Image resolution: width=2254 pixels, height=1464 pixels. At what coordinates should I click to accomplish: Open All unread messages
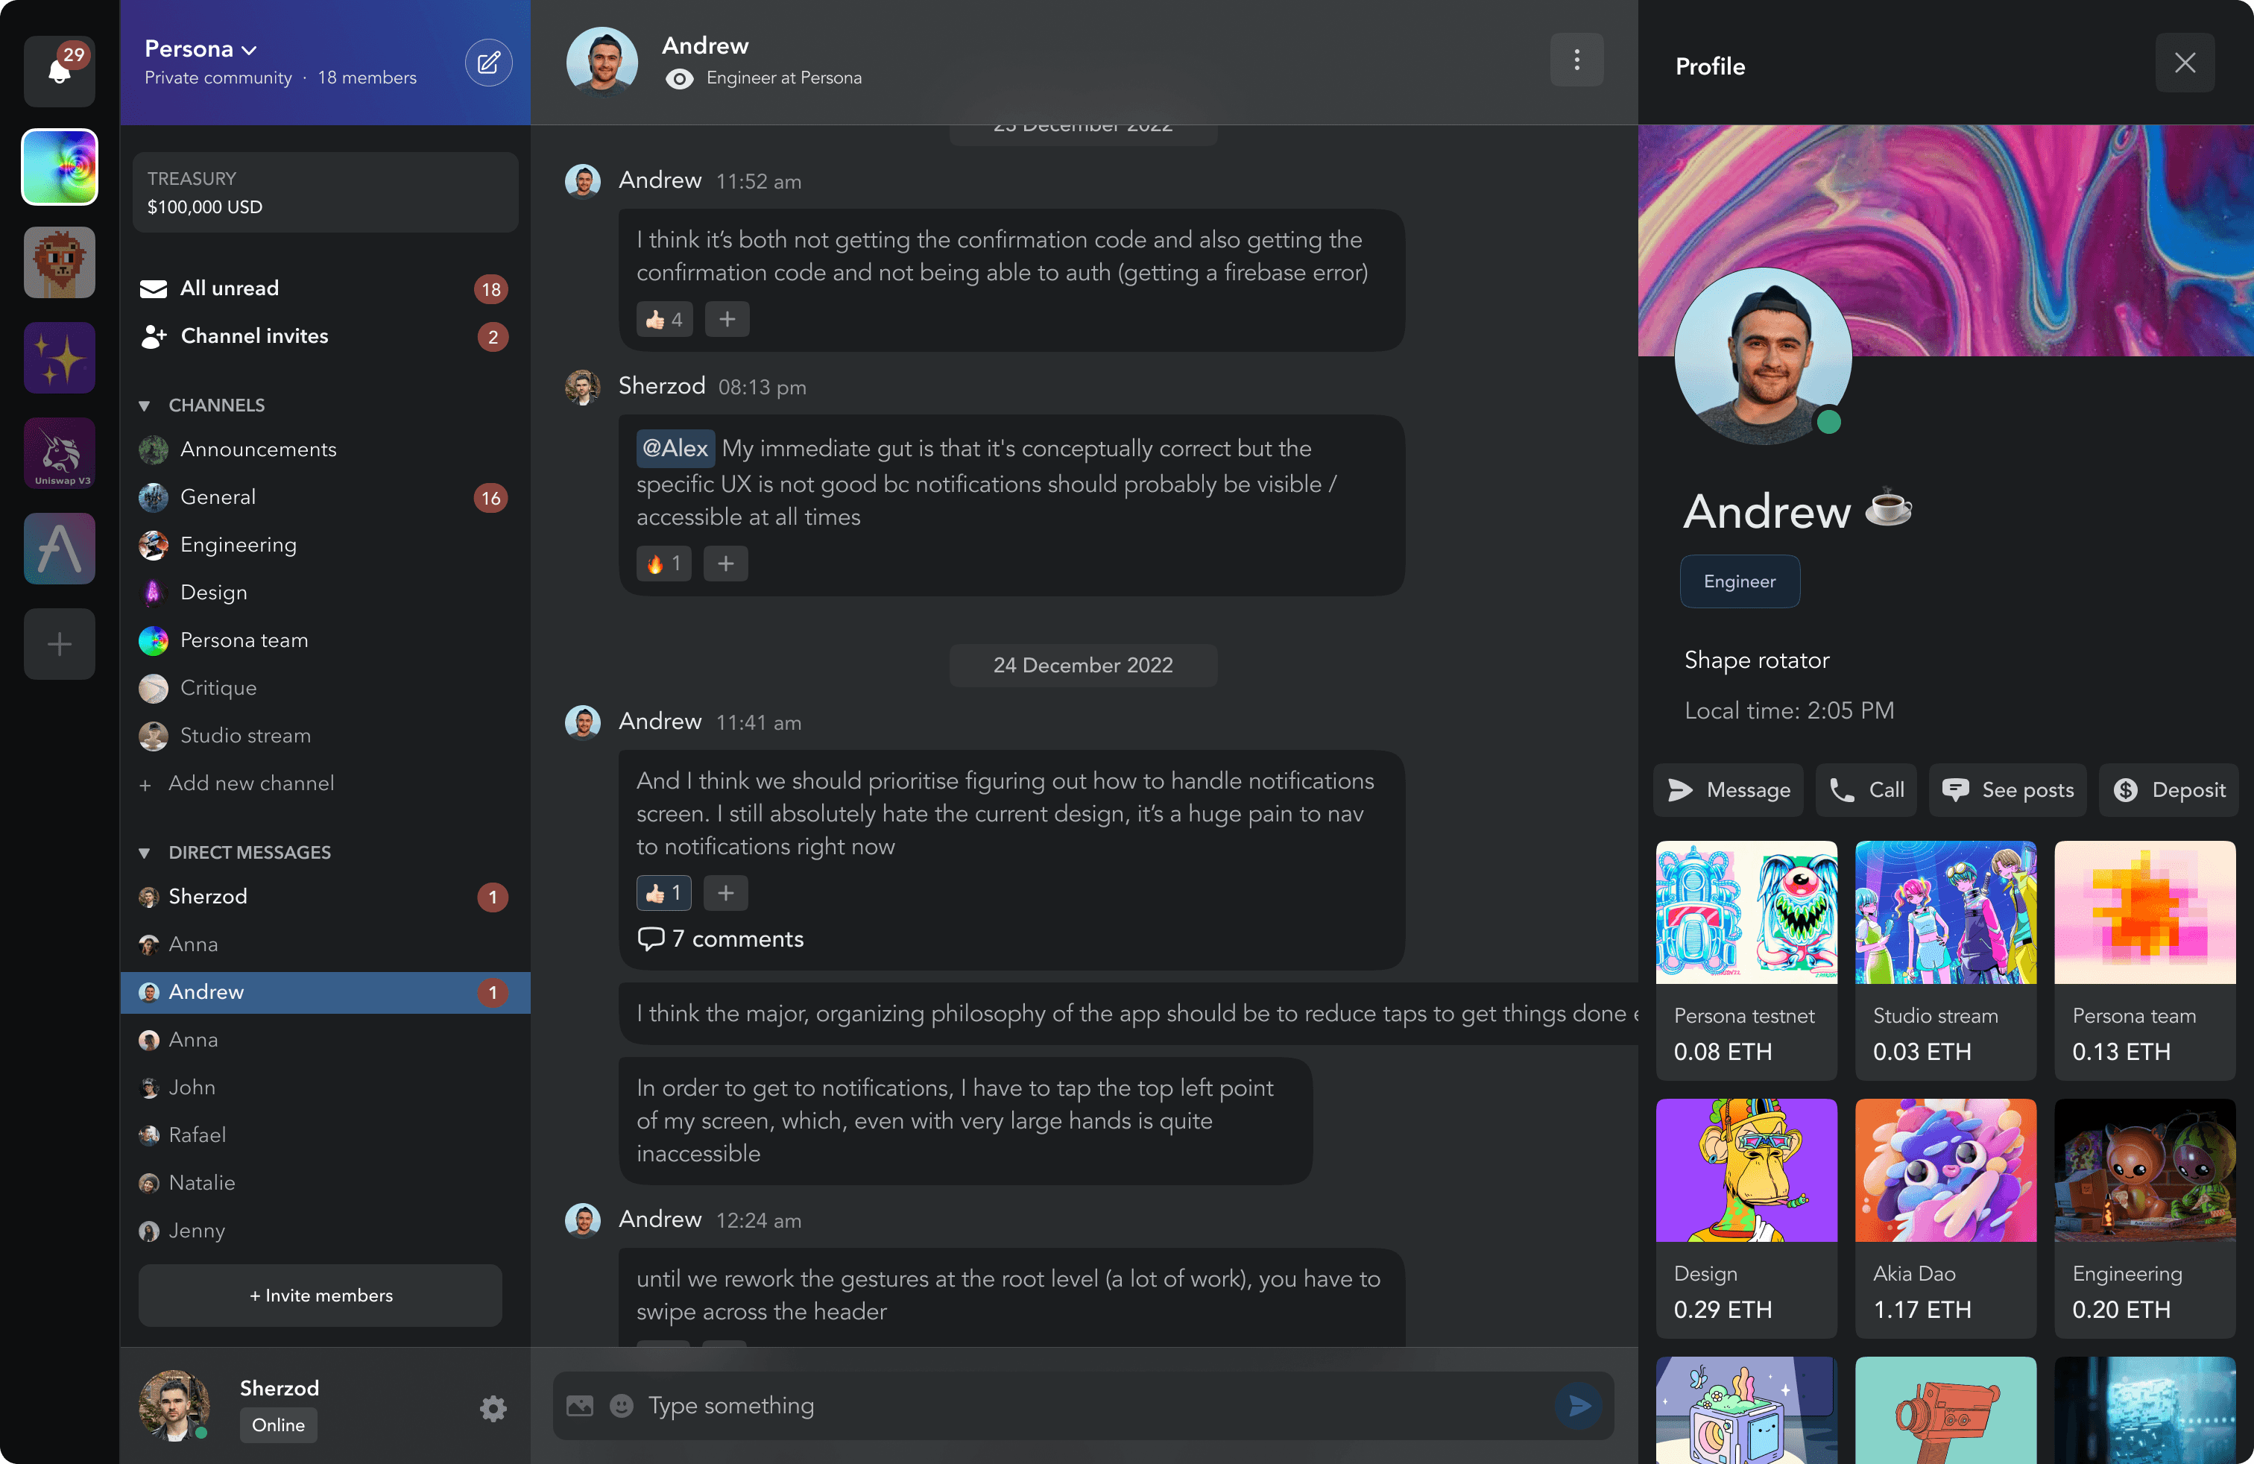click(x=325, y=288)
